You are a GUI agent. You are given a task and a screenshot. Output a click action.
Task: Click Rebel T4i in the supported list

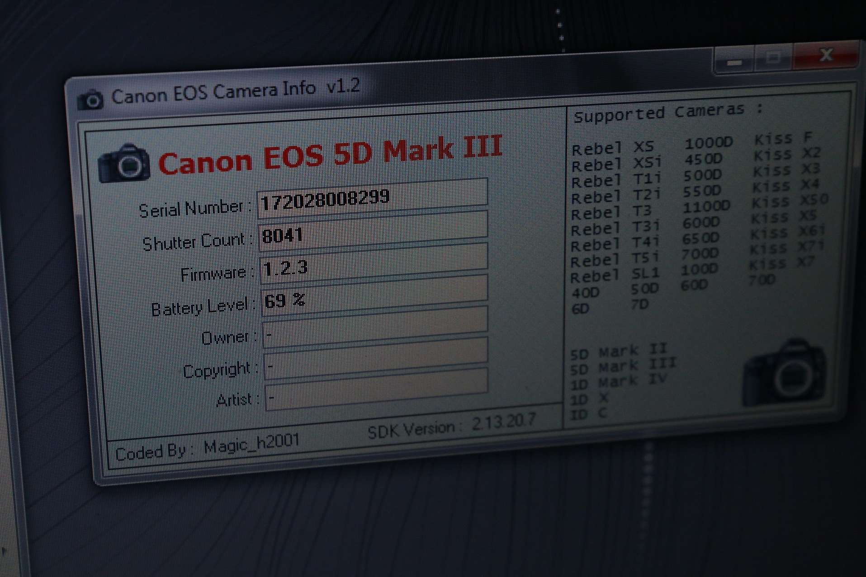[615, 244]
